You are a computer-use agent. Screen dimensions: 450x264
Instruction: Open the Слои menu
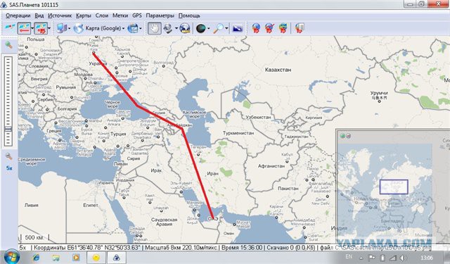(101, 15)
